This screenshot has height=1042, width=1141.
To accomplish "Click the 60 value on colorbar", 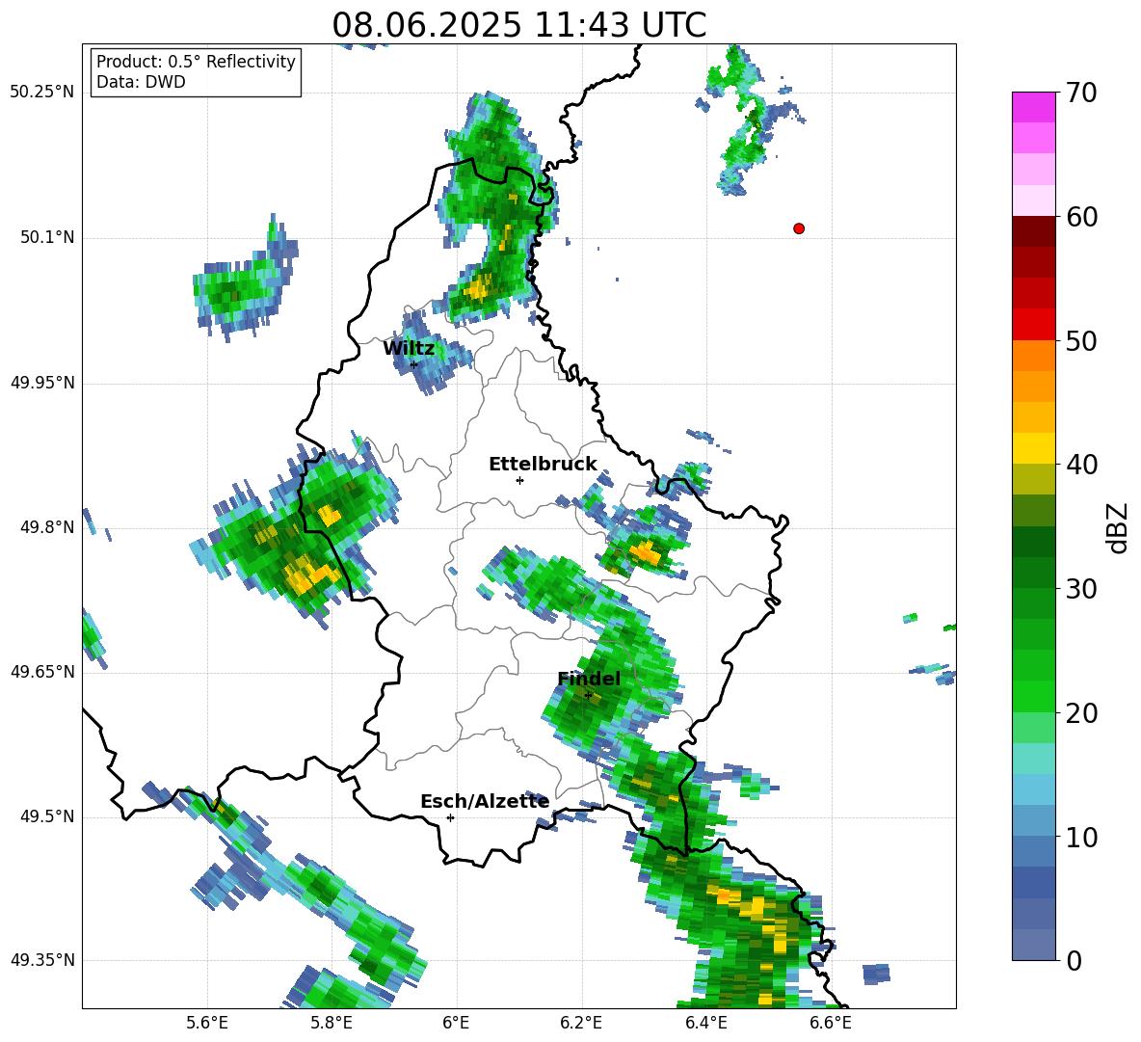I will [1081, 217].
